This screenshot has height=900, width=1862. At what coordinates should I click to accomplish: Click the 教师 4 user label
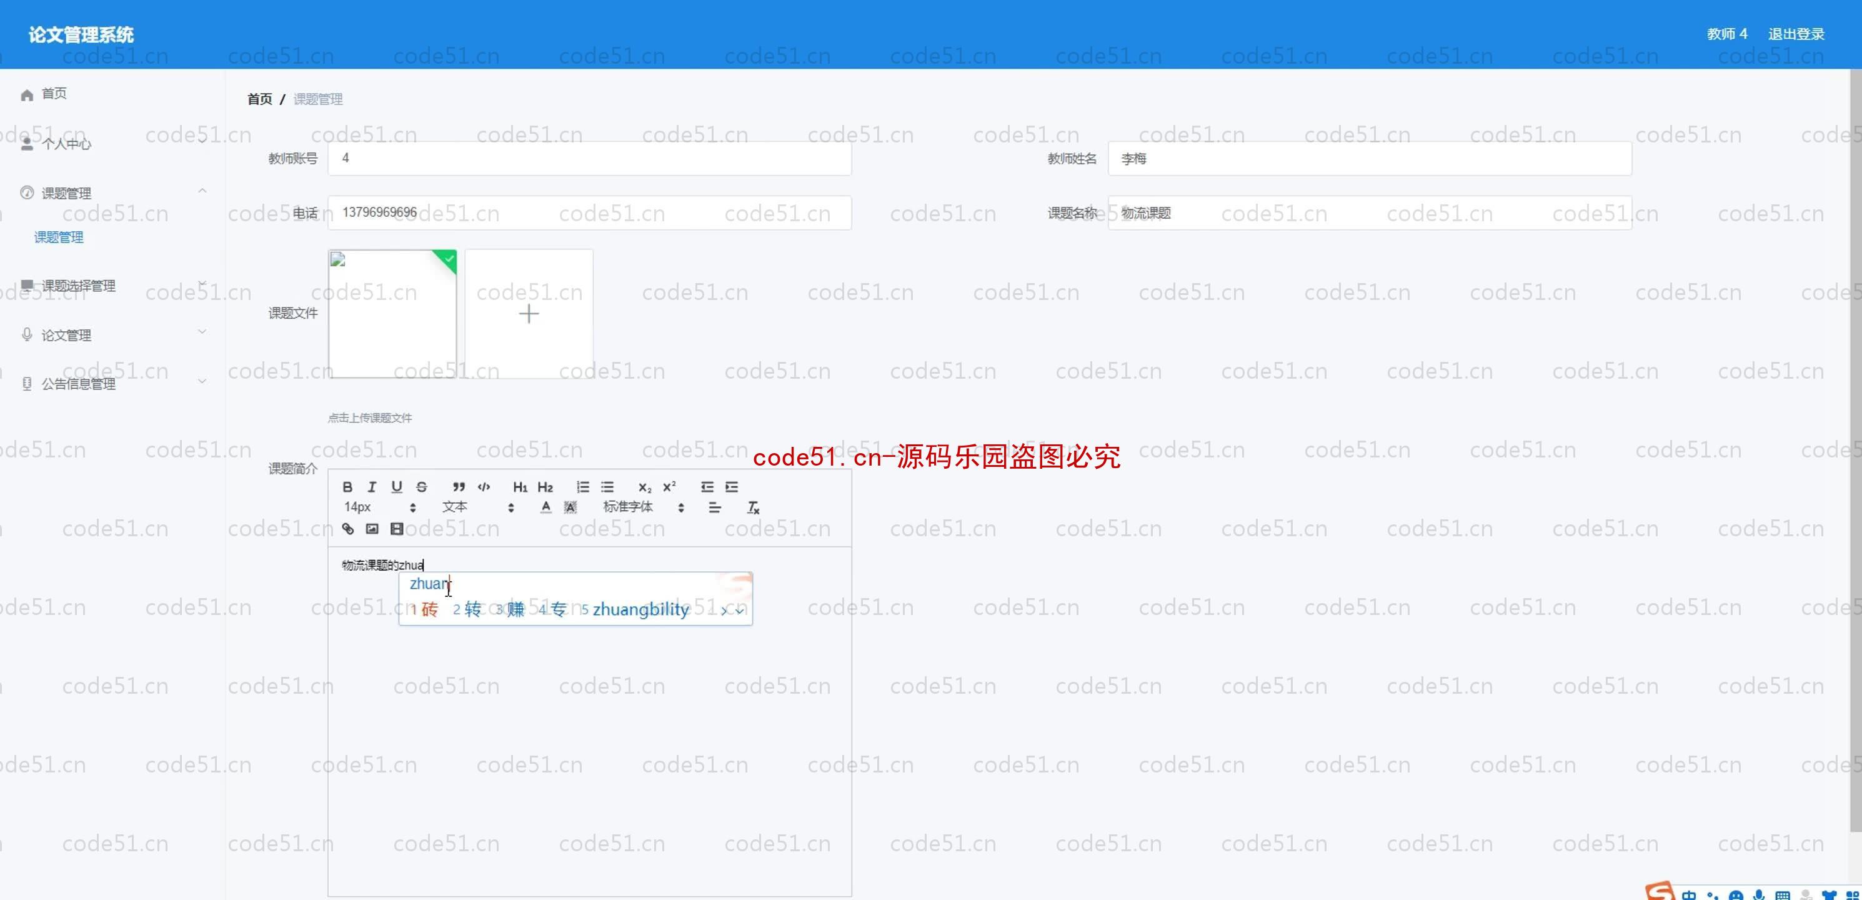(1727, 34)
